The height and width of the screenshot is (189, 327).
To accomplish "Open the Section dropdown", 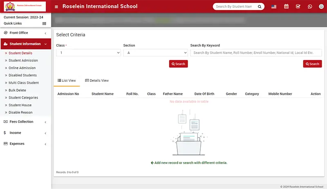I will (155, 53).
